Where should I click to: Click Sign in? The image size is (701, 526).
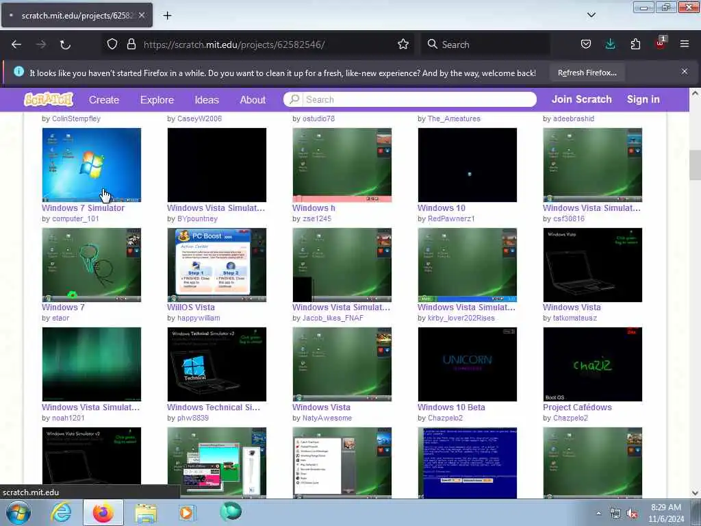pos(643,99)
